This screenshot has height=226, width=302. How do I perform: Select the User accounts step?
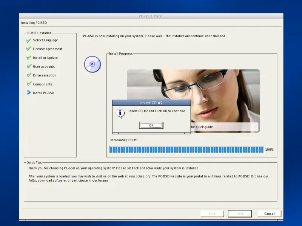point(44,67)
